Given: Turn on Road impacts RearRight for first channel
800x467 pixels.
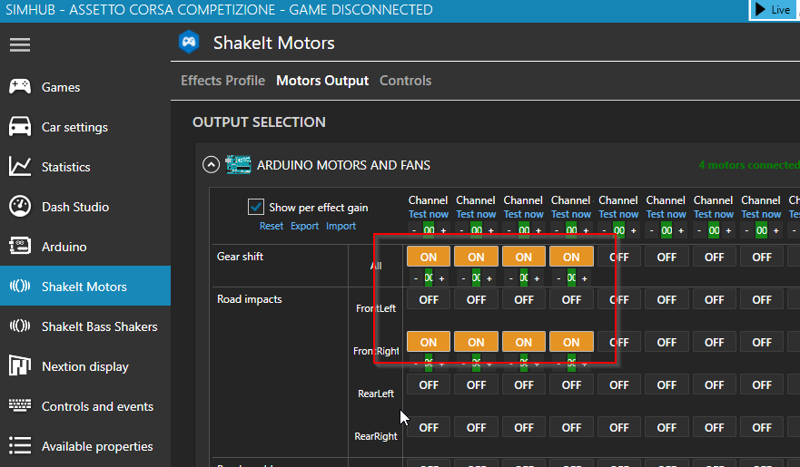Looking at the screenshot, I should (429, 427).
